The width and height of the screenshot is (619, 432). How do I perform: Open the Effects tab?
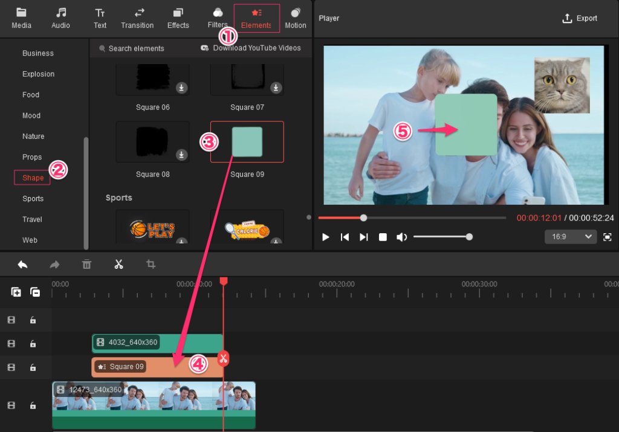coord(178,18)
